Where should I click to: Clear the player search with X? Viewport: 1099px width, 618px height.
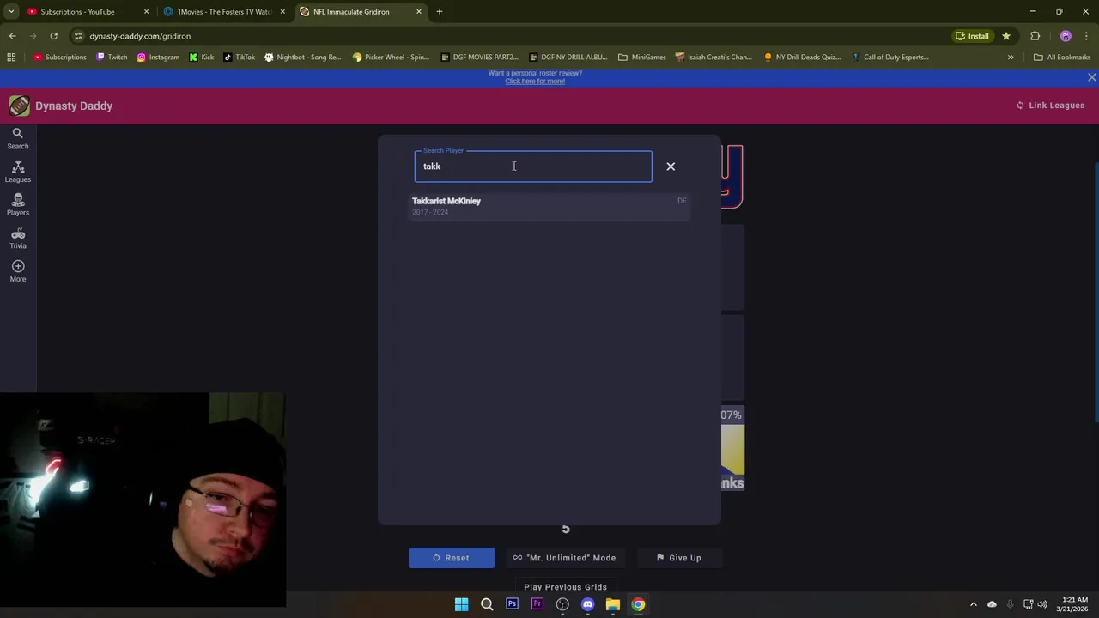[671, 167]
